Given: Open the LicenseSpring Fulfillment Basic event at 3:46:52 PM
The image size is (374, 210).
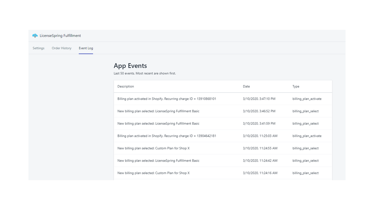Looking at the screenshot, I should pos(158,111).
